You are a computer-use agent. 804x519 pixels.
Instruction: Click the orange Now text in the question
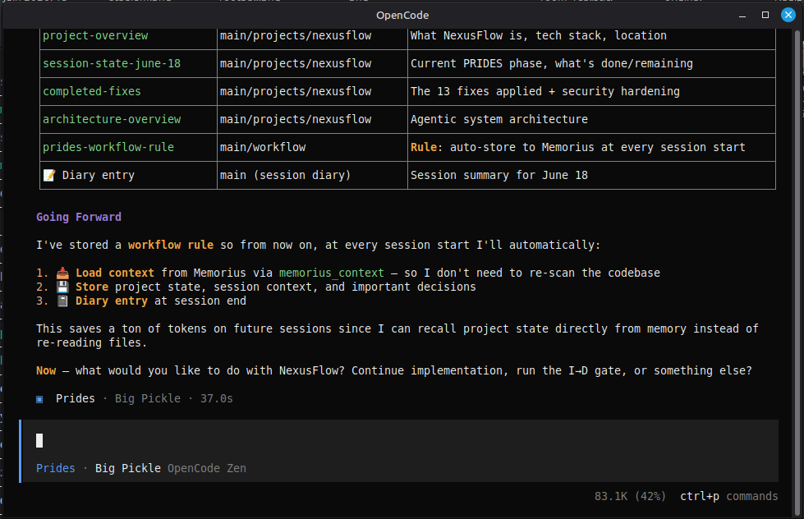pos(46,371)
